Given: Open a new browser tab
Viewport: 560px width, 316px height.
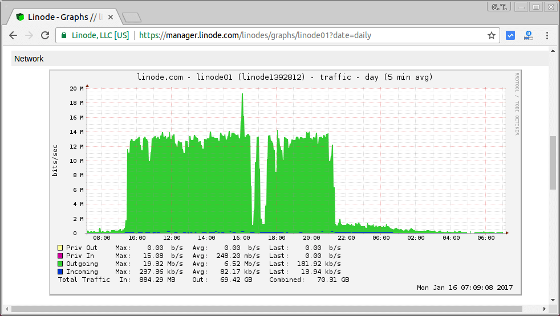Looking at the screenshot, I should 132,17.
